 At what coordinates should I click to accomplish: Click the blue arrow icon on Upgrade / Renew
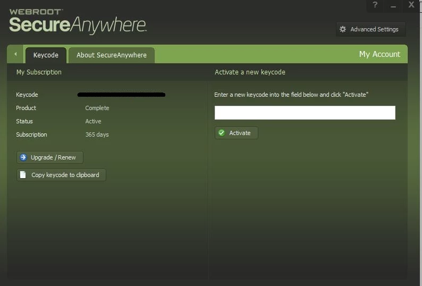[23, 157]
